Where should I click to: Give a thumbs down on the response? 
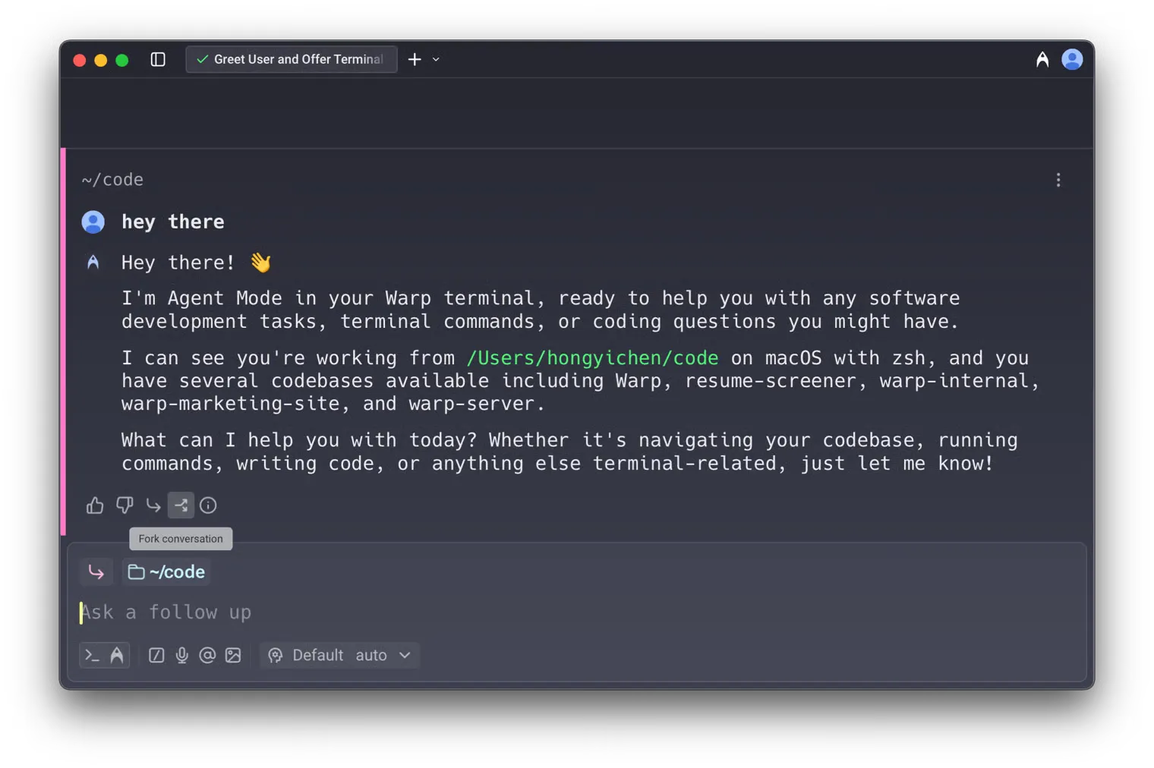click(x=124, y=505)
